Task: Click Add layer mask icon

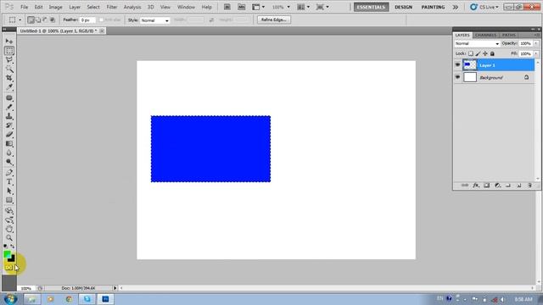Action: click(486, 186)
